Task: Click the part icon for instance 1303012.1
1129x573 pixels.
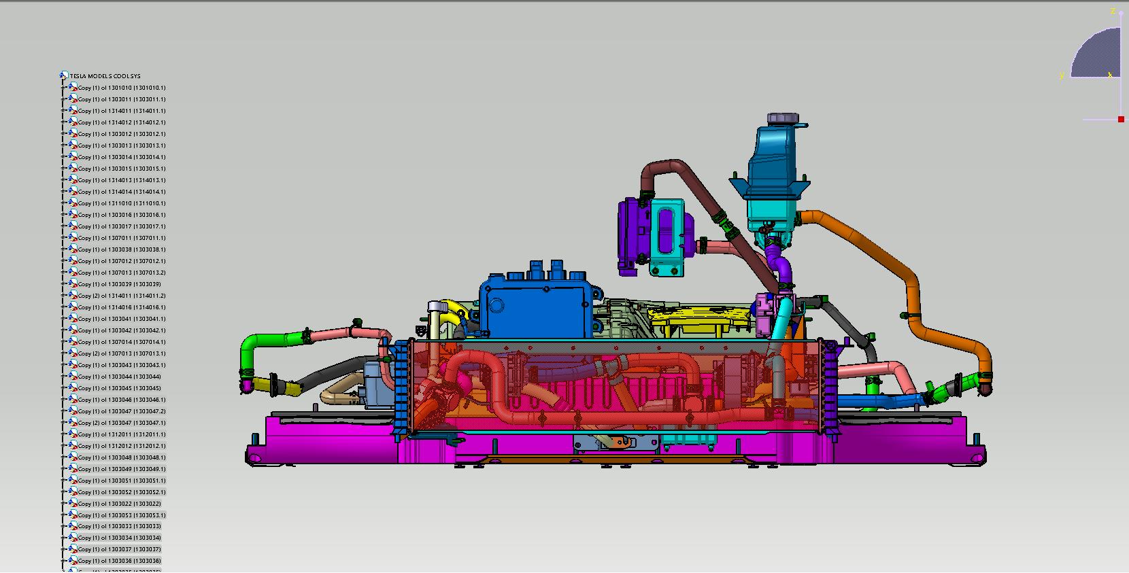Action: click(73, 133)
